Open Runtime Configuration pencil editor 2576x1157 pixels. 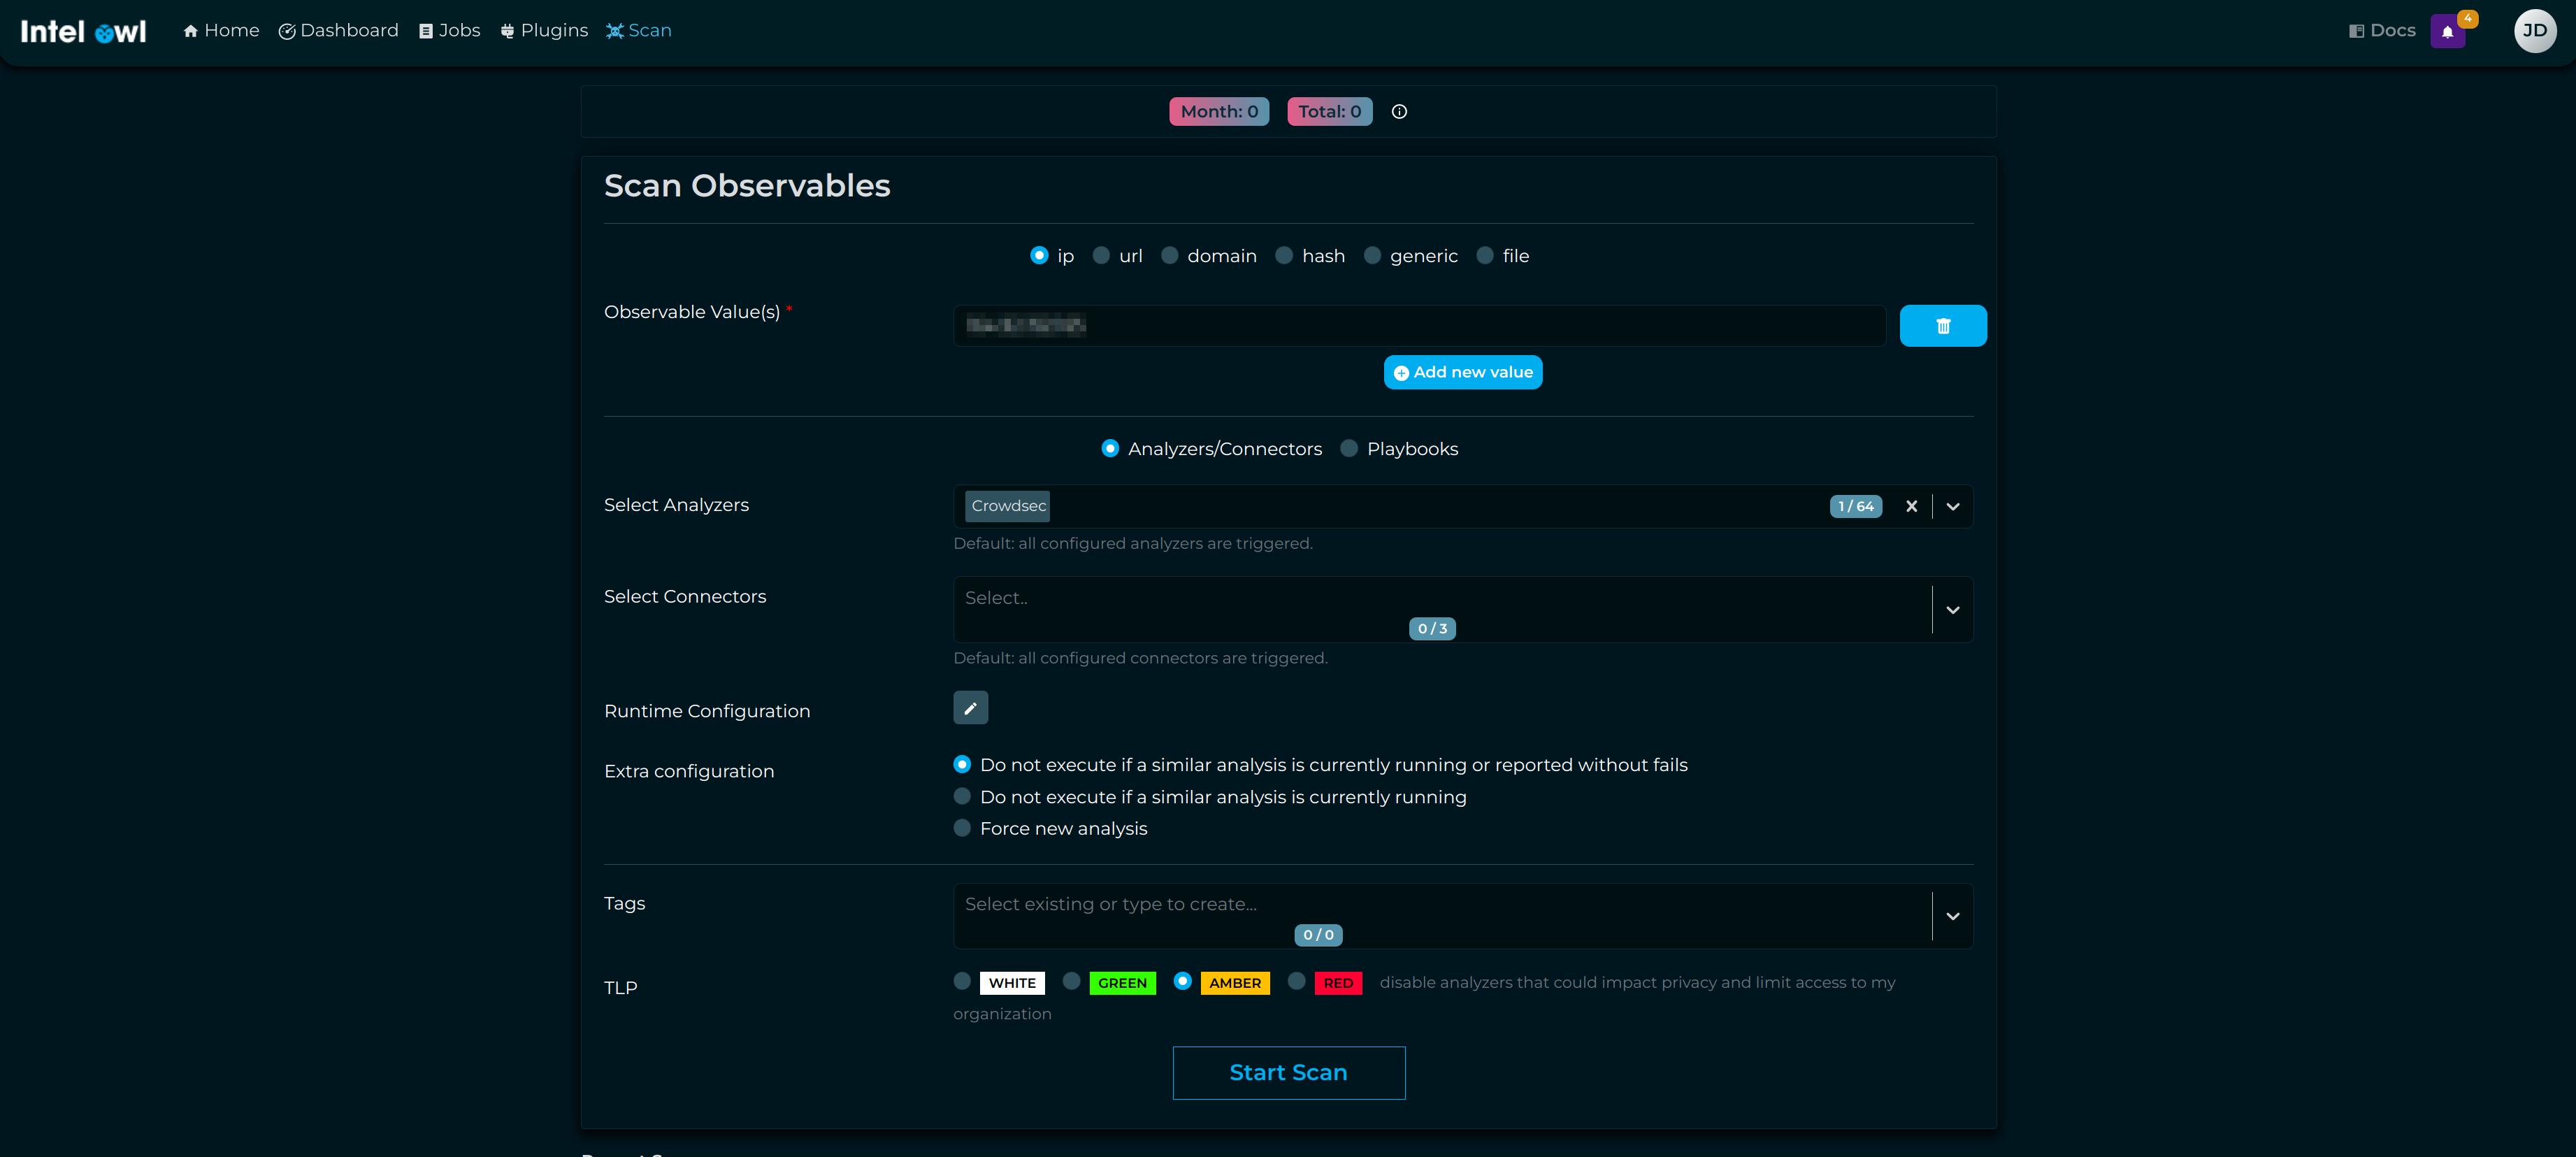coord(970,708)
